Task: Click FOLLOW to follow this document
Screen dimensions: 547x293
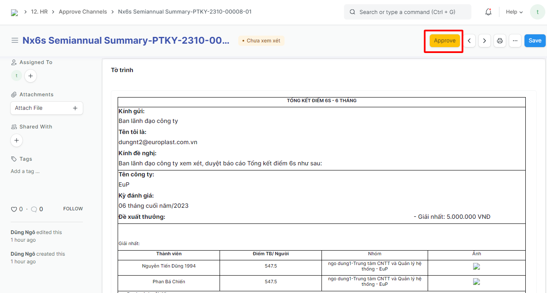Action: click(73, 209)
